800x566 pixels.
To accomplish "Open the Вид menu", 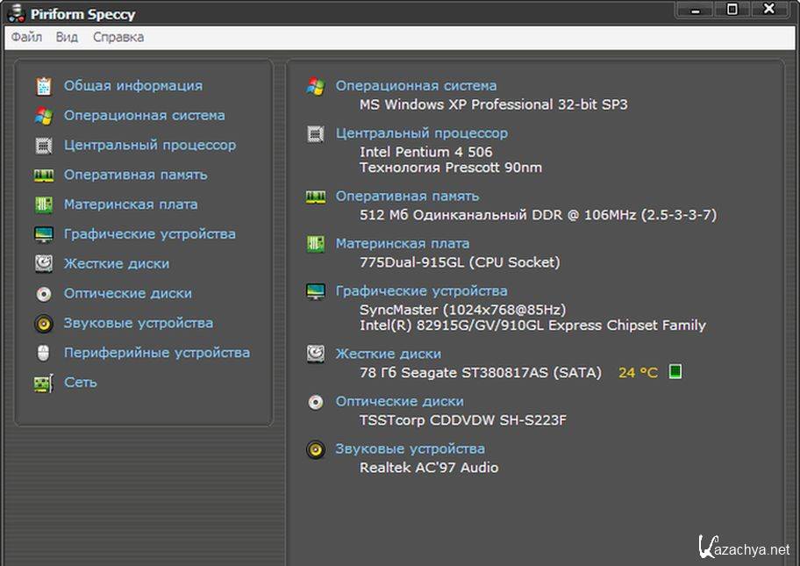I will pos(67,37).
